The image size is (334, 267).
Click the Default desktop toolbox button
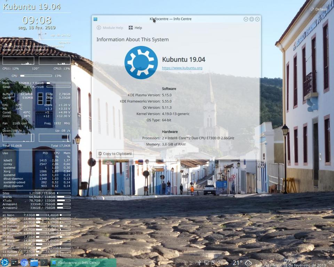(318, 9)
